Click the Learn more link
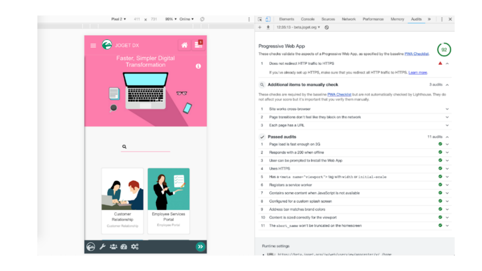This screenshot has width=482, height=271. point(418,73)
